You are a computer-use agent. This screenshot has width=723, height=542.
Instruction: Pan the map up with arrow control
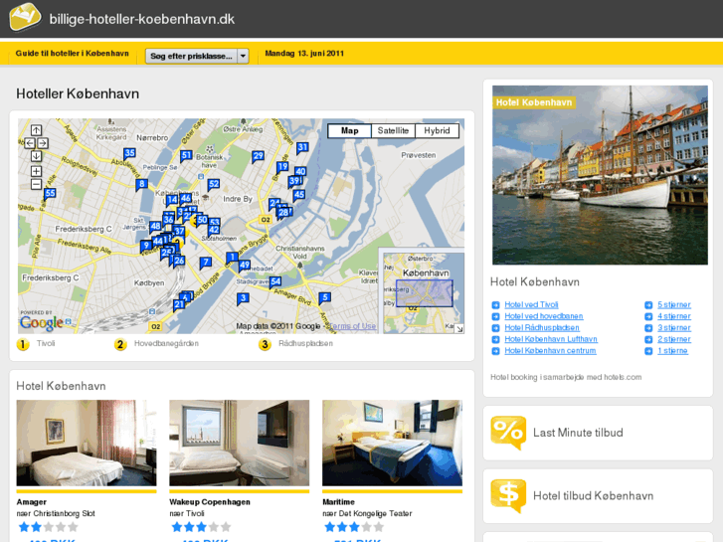(x=36, y=130)
